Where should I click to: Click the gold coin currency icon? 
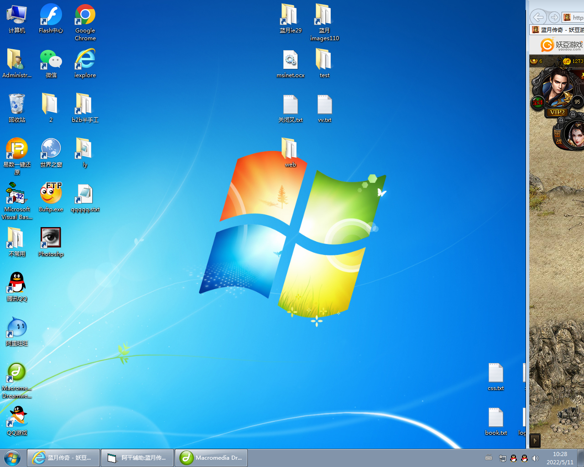click(567, 61)
